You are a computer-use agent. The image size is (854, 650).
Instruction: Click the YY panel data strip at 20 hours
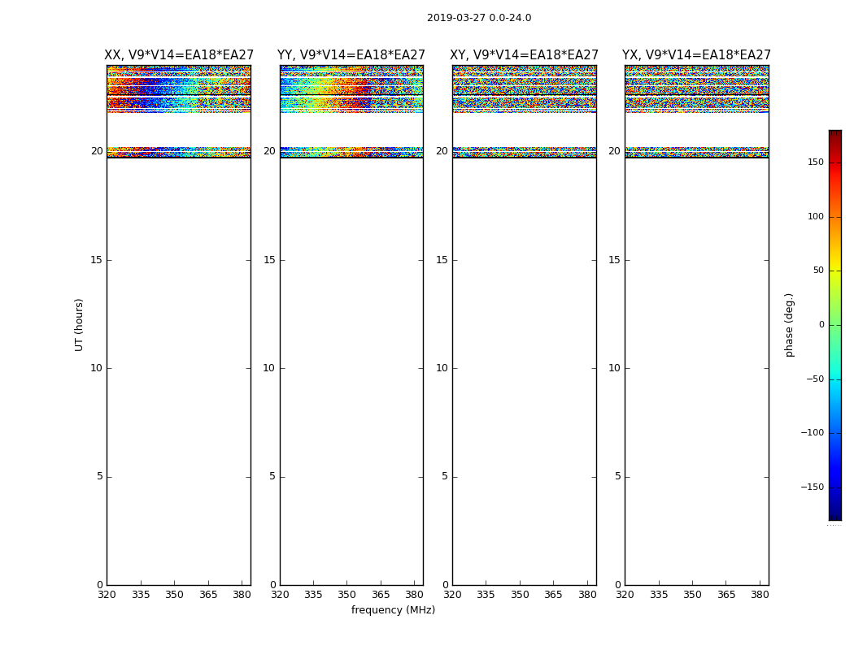tap(351, 152)
